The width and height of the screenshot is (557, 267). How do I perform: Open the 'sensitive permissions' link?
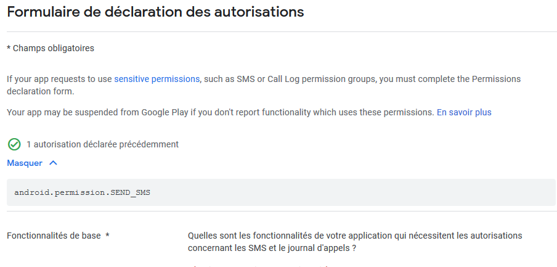pos(157,79)
